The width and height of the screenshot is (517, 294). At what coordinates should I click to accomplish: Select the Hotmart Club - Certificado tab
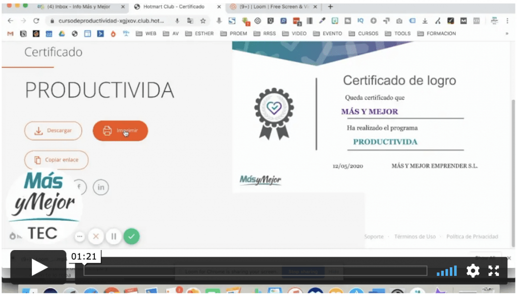pyautogui.click(x=174, y=7)
